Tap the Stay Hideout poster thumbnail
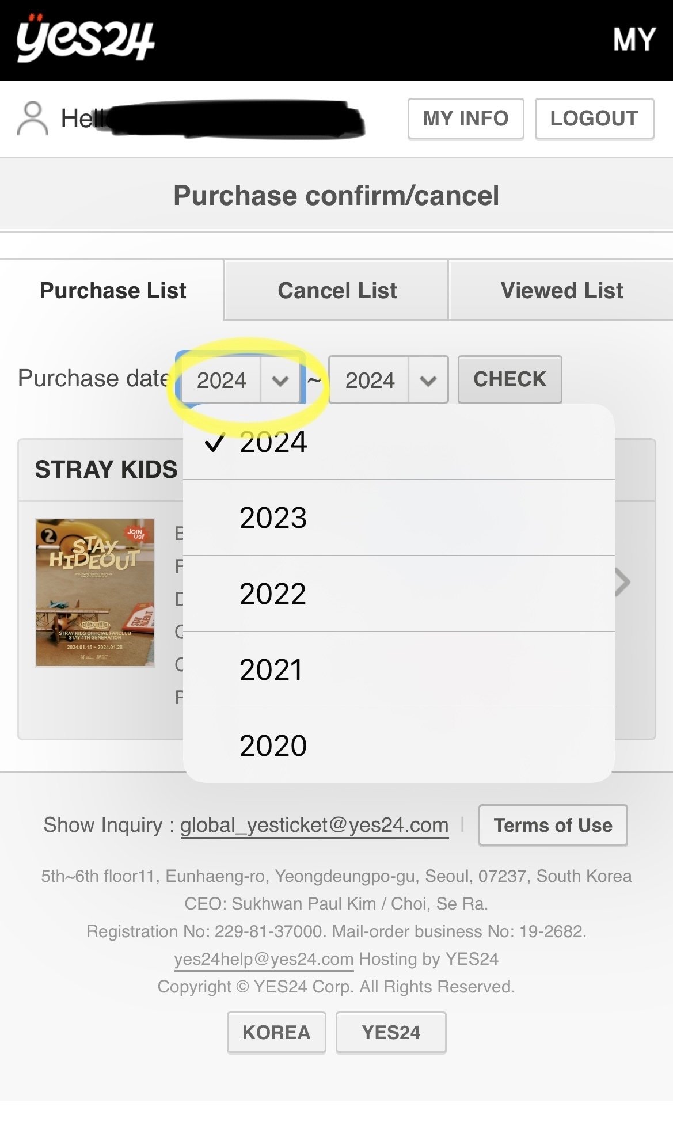Screen dimensions: 673x1145 click(95, 593)
